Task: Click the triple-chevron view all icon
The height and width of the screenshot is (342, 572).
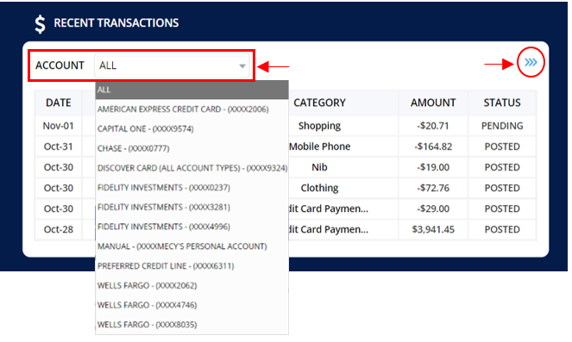Action: (x=531, y=62)
